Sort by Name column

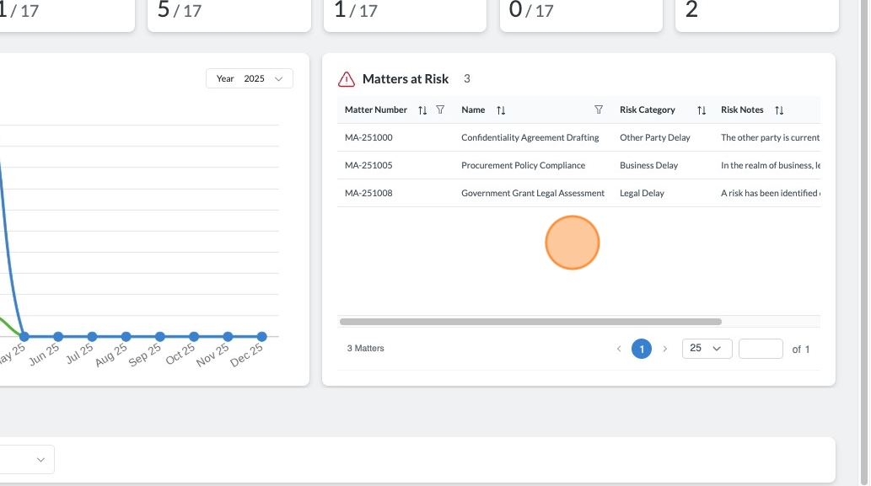coord(501,109)
